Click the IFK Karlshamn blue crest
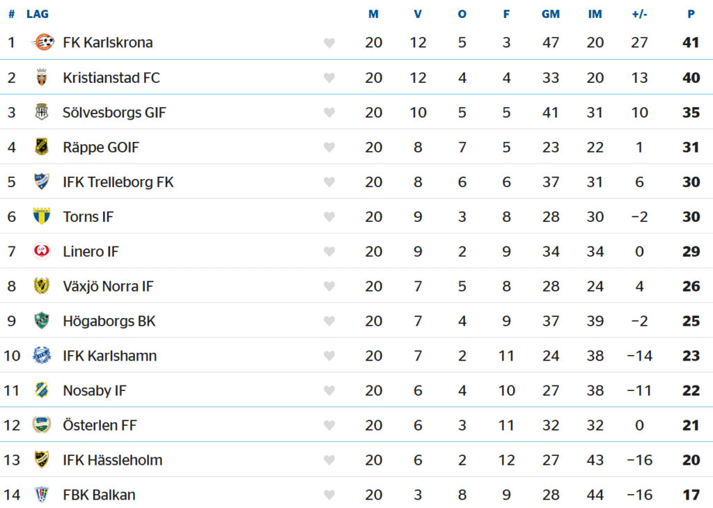The width and height of the screenshot is (713, 508). pyautogui.click(x=42, y=356)
